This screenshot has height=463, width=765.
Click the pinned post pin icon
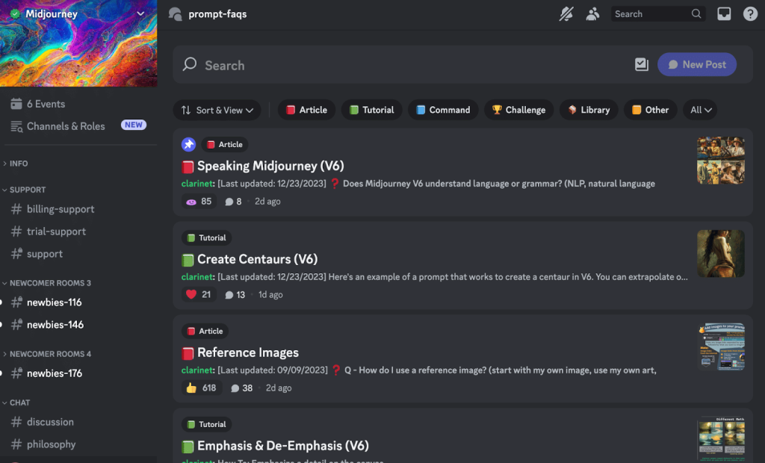point(189,144)
